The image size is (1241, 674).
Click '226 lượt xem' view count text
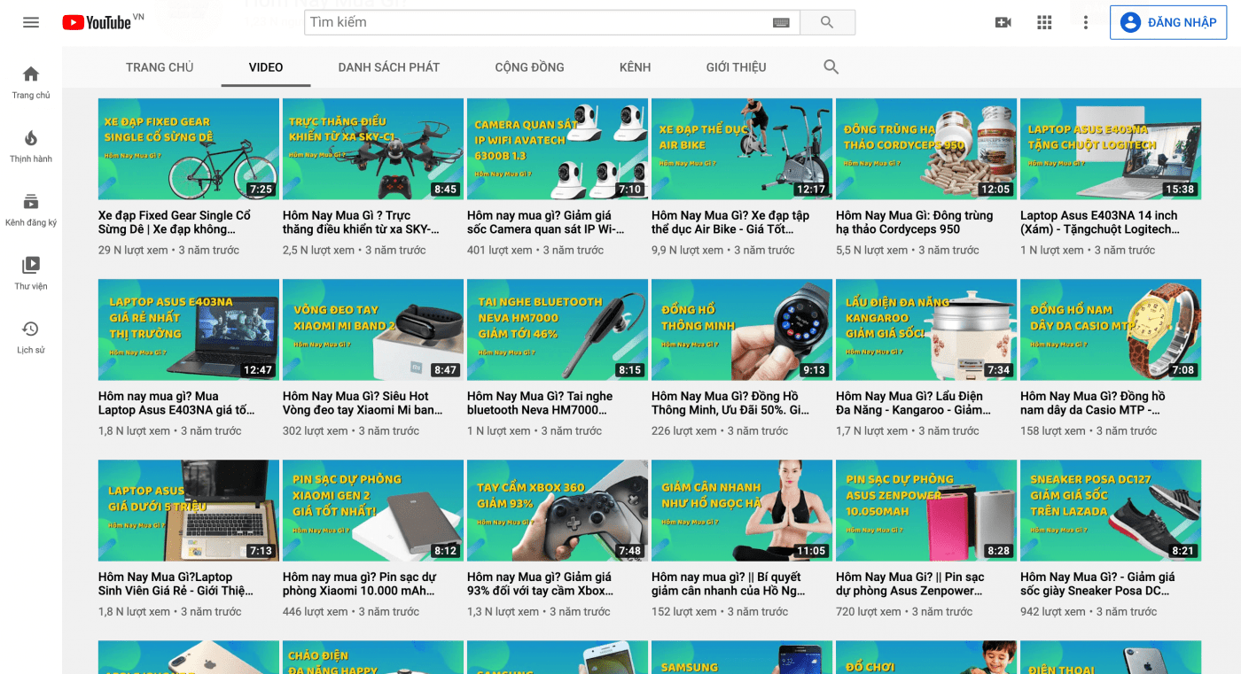click(x=683, y=431)
